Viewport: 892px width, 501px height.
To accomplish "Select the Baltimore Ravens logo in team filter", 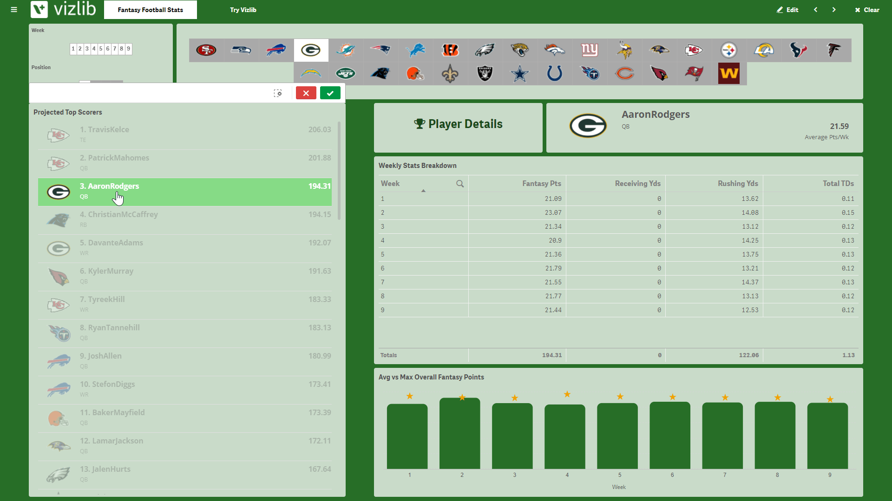I will click(x=659, y=50).
